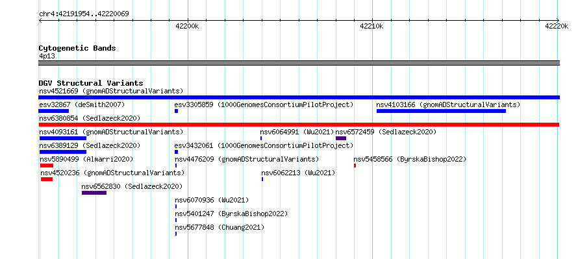Click the blue bar under nsv6389129
The width and height of the screenshot is (578, 259).
(62, 152)
